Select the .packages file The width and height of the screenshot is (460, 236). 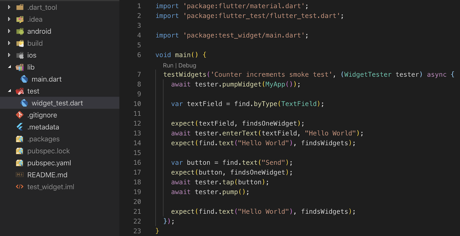point(43,139)
